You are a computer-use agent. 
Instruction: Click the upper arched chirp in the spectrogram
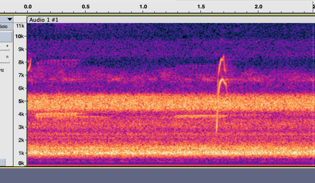tap(222, 60)
